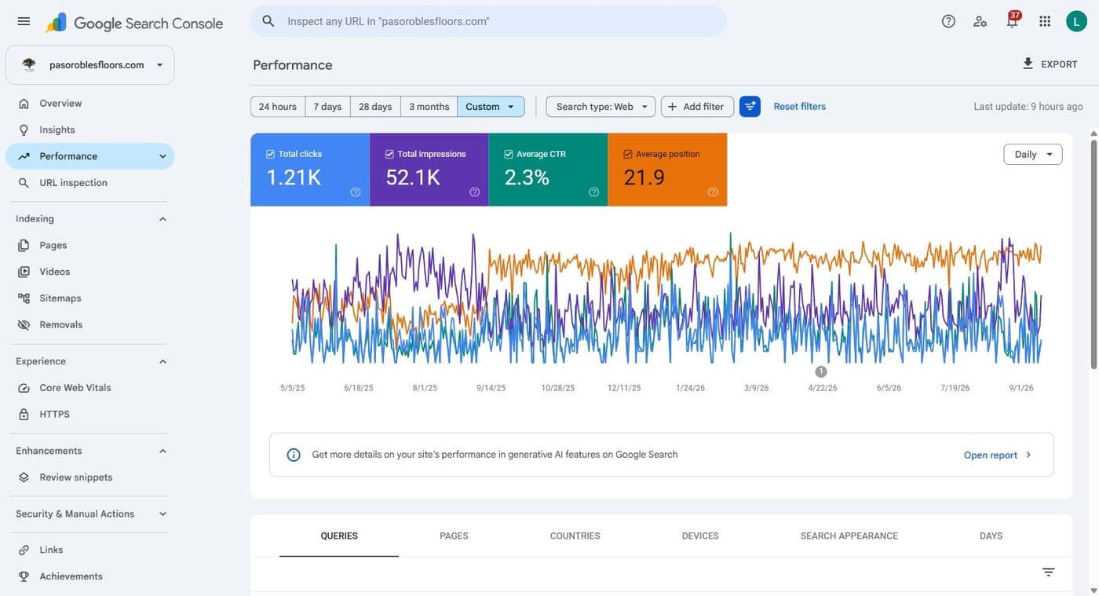Click help icon on Total impressions card

[x=475, y=192]
